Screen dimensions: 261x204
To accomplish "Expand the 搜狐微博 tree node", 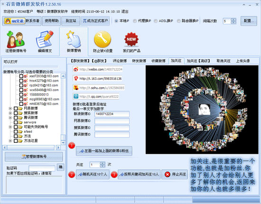I will 10,113.
